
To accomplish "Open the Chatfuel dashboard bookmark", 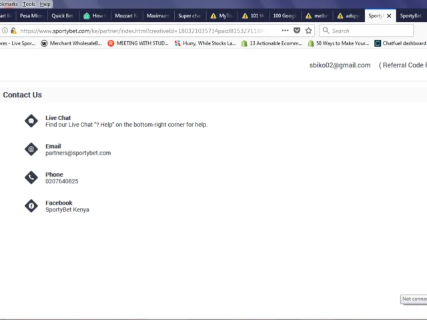I will click(400, 43).
